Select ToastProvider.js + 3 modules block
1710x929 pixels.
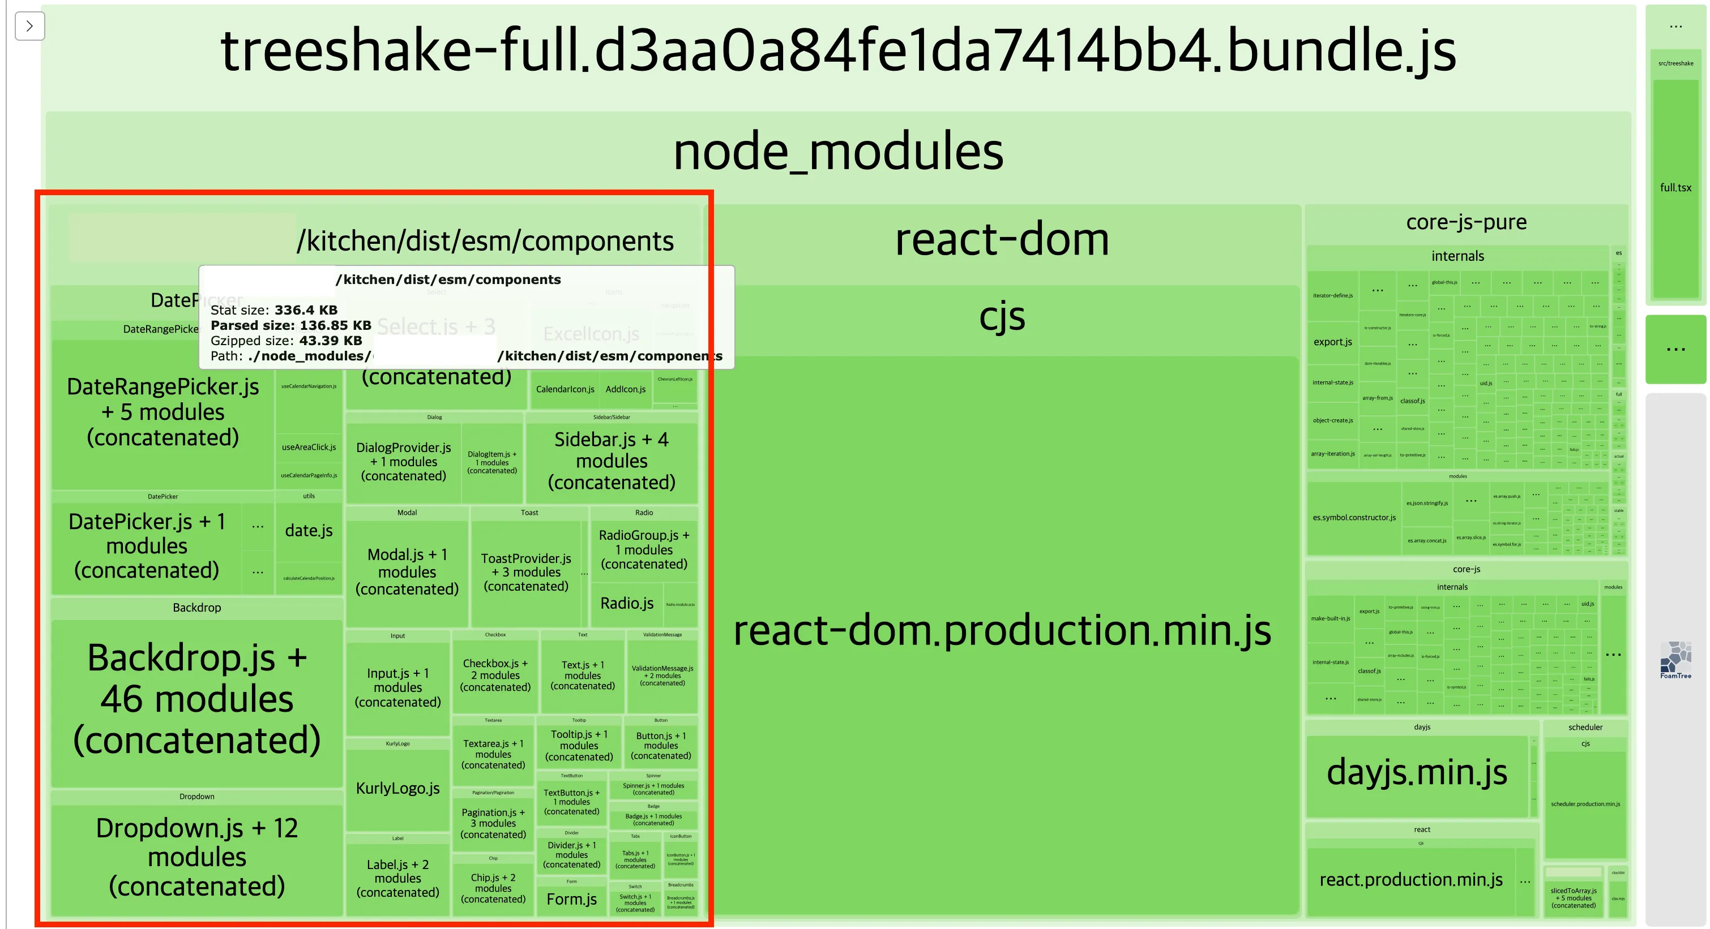tap(526, 573)
